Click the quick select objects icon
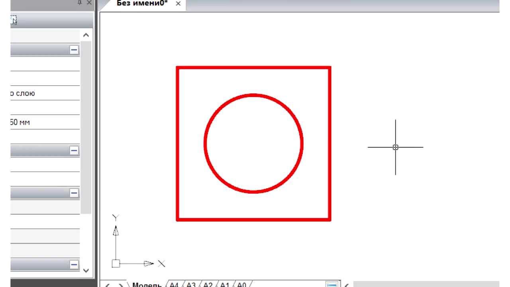 14,20
